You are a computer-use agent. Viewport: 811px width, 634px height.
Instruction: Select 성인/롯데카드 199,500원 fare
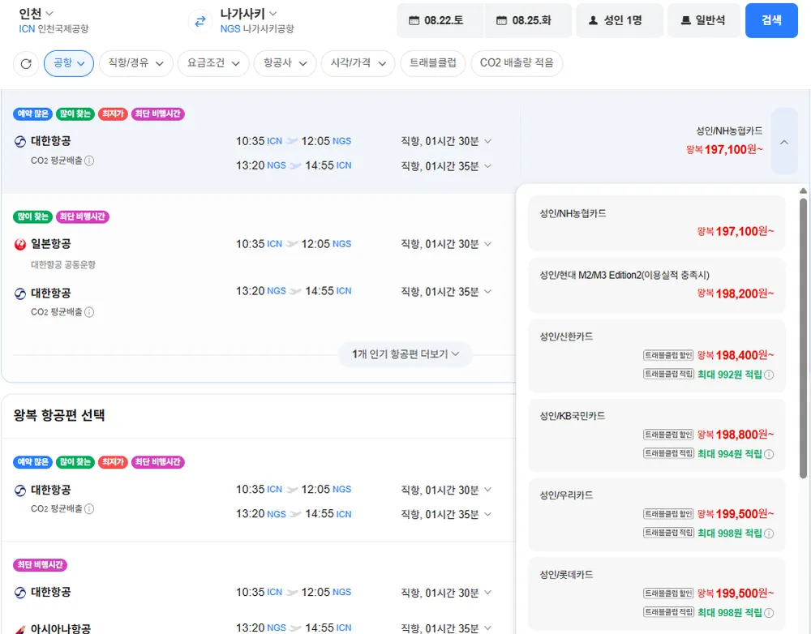(656, 595)
